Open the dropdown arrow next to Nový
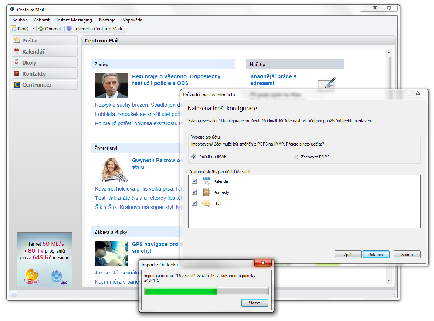 33,28
